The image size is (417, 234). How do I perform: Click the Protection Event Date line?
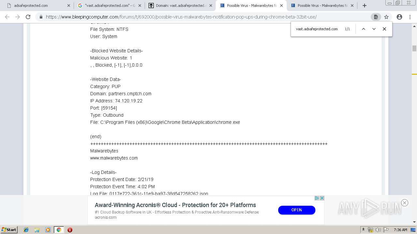122,179
